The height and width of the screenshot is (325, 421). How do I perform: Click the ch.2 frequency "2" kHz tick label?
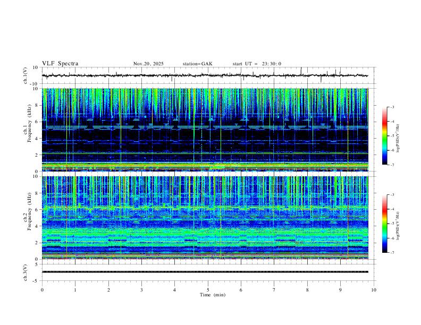coord(37,243)
